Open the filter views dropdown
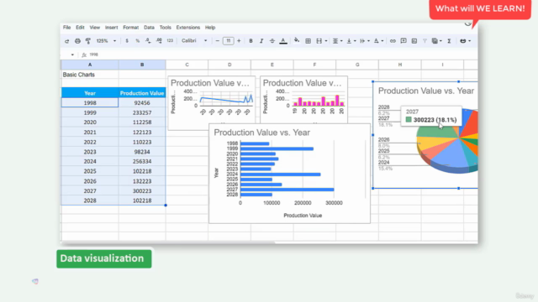This screenshot has height=302, width=538. [437, 41]
